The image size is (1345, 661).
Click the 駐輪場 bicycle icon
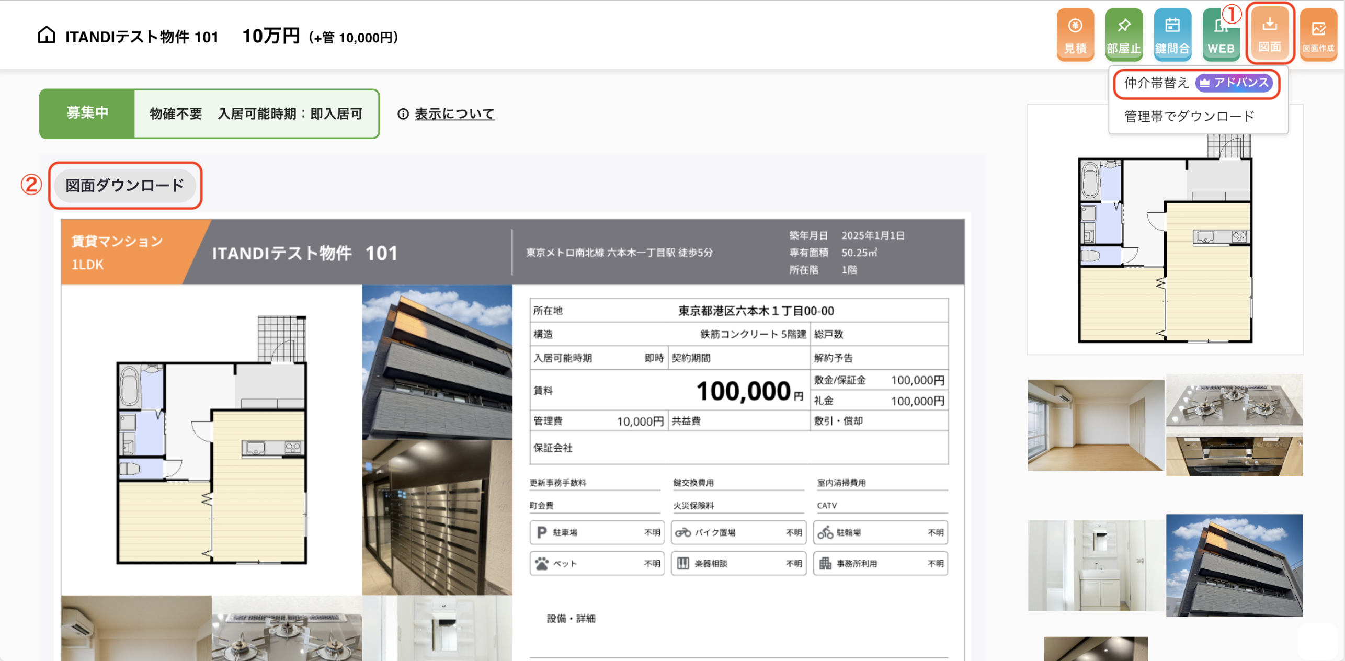[x=825, y=532]
